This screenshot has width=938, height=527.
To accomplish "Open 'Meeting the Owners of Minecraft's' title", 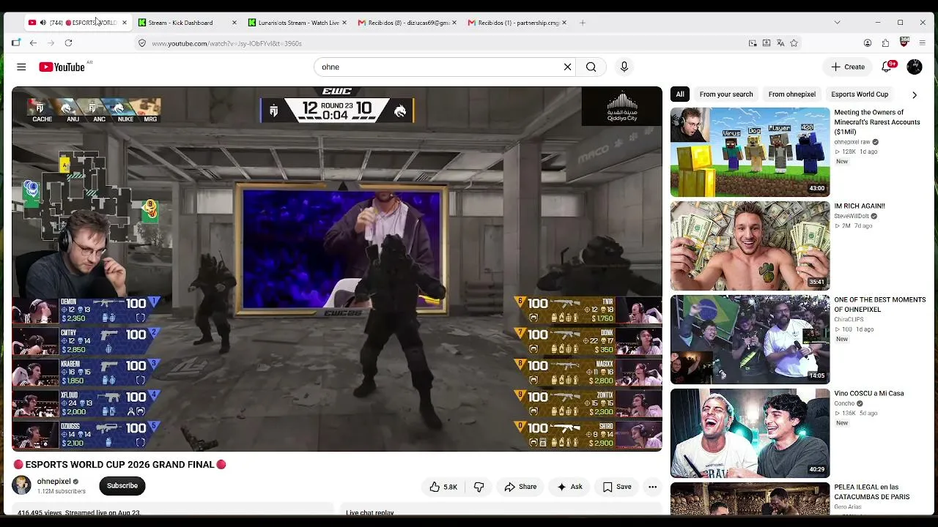I will [877, 122].
